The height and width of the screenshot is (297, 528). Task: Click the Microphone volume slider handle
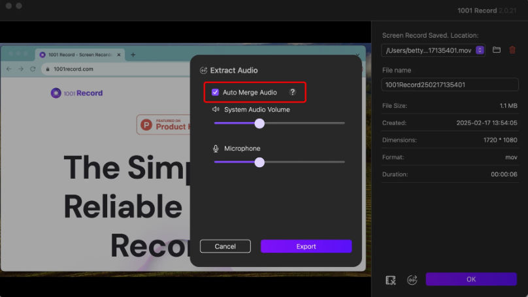pos(259,163)
